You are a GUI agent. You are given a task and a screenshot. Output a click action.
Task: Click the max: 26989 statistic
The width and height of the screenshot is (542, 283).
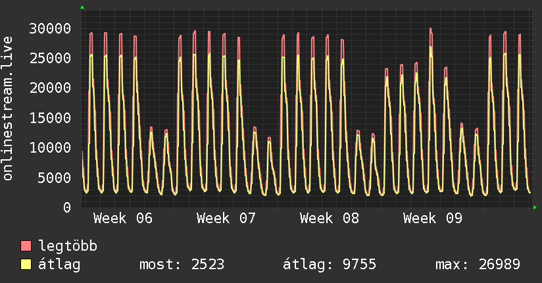(x=478, y=265)
